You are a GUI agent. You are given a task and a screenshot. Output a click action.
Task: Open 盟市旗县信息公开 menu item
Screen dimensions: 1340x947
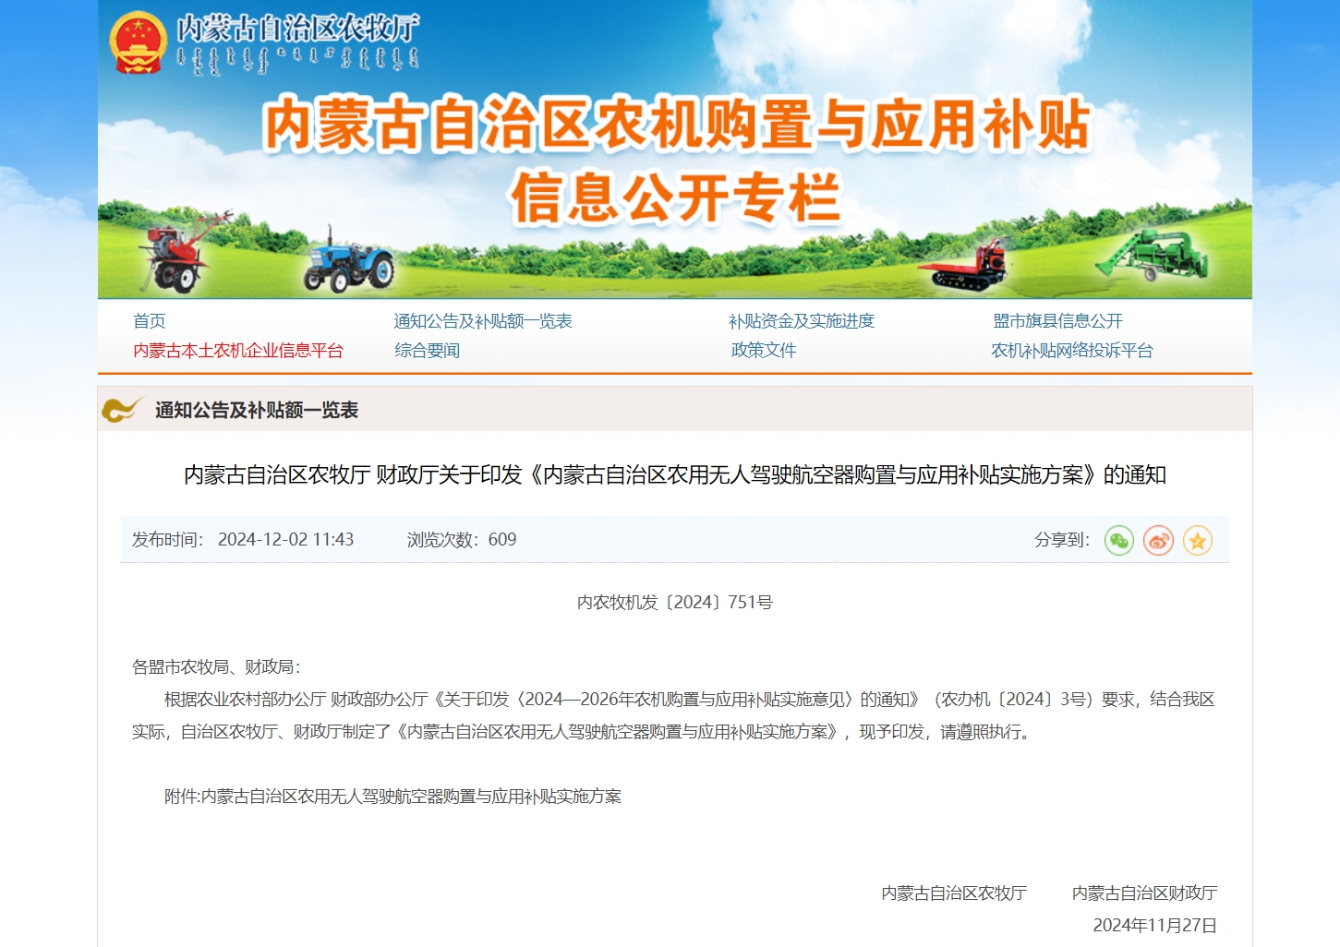tap(1057, 321)
